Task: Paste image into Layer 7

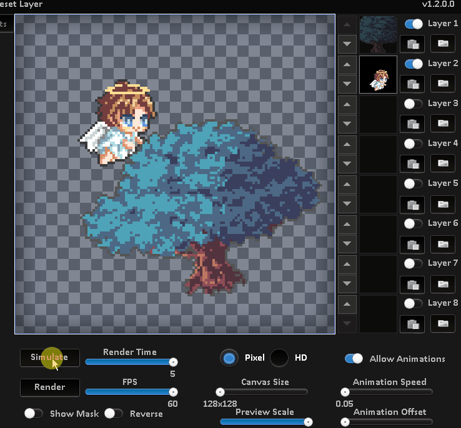Action: pyautogui.click(x=412, y=284)
